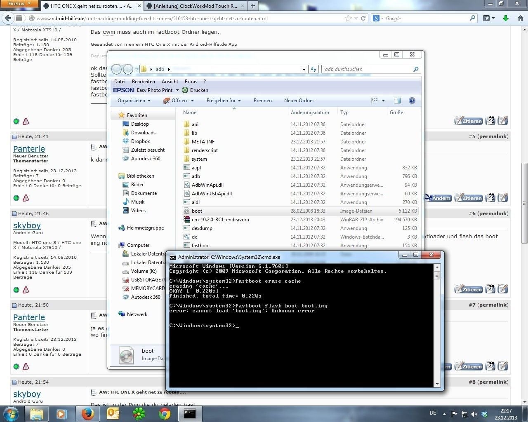The image size is (528, 422).
Task: Open a new Firefox tab with plus button
Action: [253, 6]
